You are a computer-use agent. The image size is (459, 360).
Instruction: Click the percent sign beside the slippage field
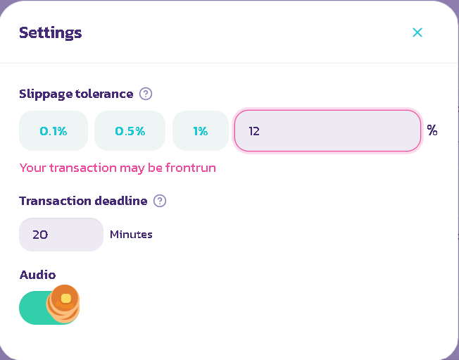click(x=432, y=130)
